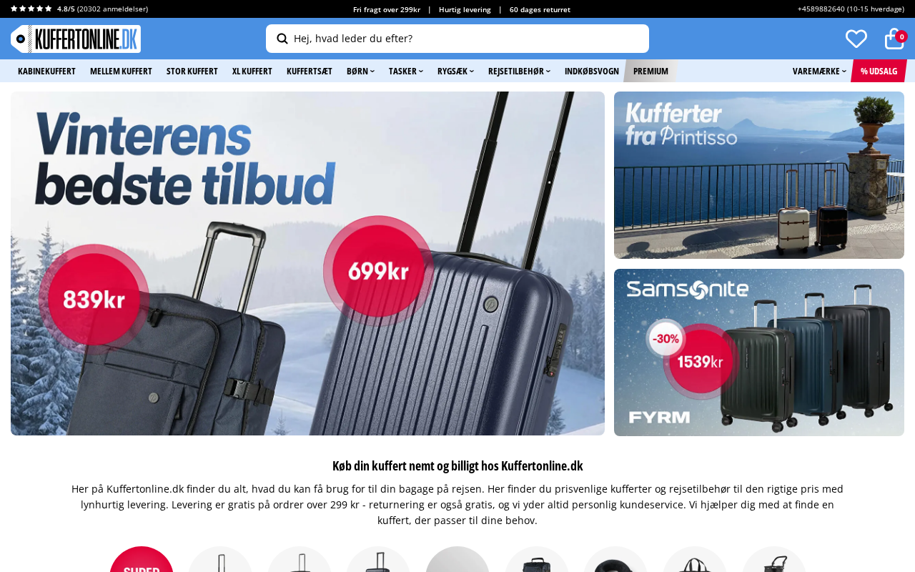Screen dimensions: 915x572
Task: Click the 60 dages returret link
Action: click(540, 9)
